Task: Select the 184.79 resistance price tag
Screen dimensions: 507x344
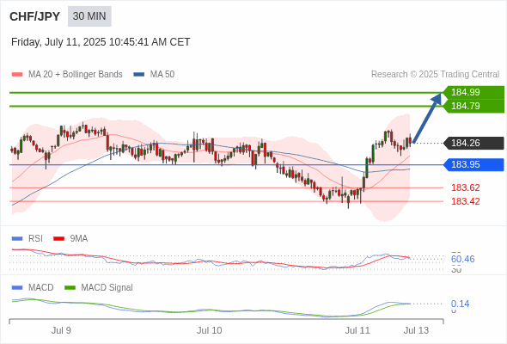Action: 473,106
